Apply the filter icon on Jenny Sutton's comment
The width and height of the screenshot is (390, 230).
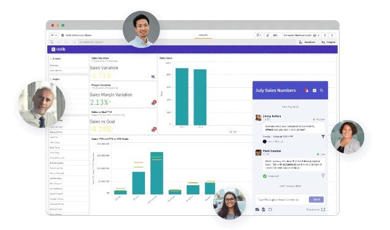[x=323, y=137]
